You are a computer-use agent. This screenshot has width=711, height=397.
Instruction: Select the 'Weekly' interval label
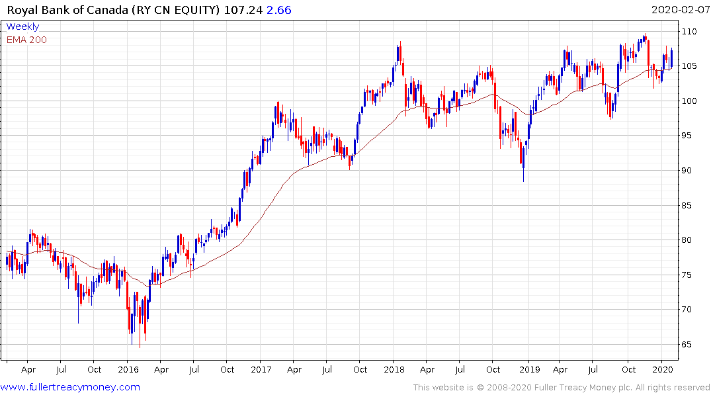[x=22, y=26]
